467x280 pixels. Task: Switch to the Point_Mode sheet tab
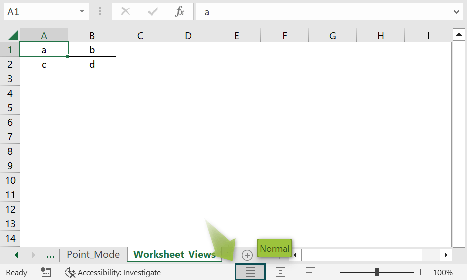click(x=93, y=254)
